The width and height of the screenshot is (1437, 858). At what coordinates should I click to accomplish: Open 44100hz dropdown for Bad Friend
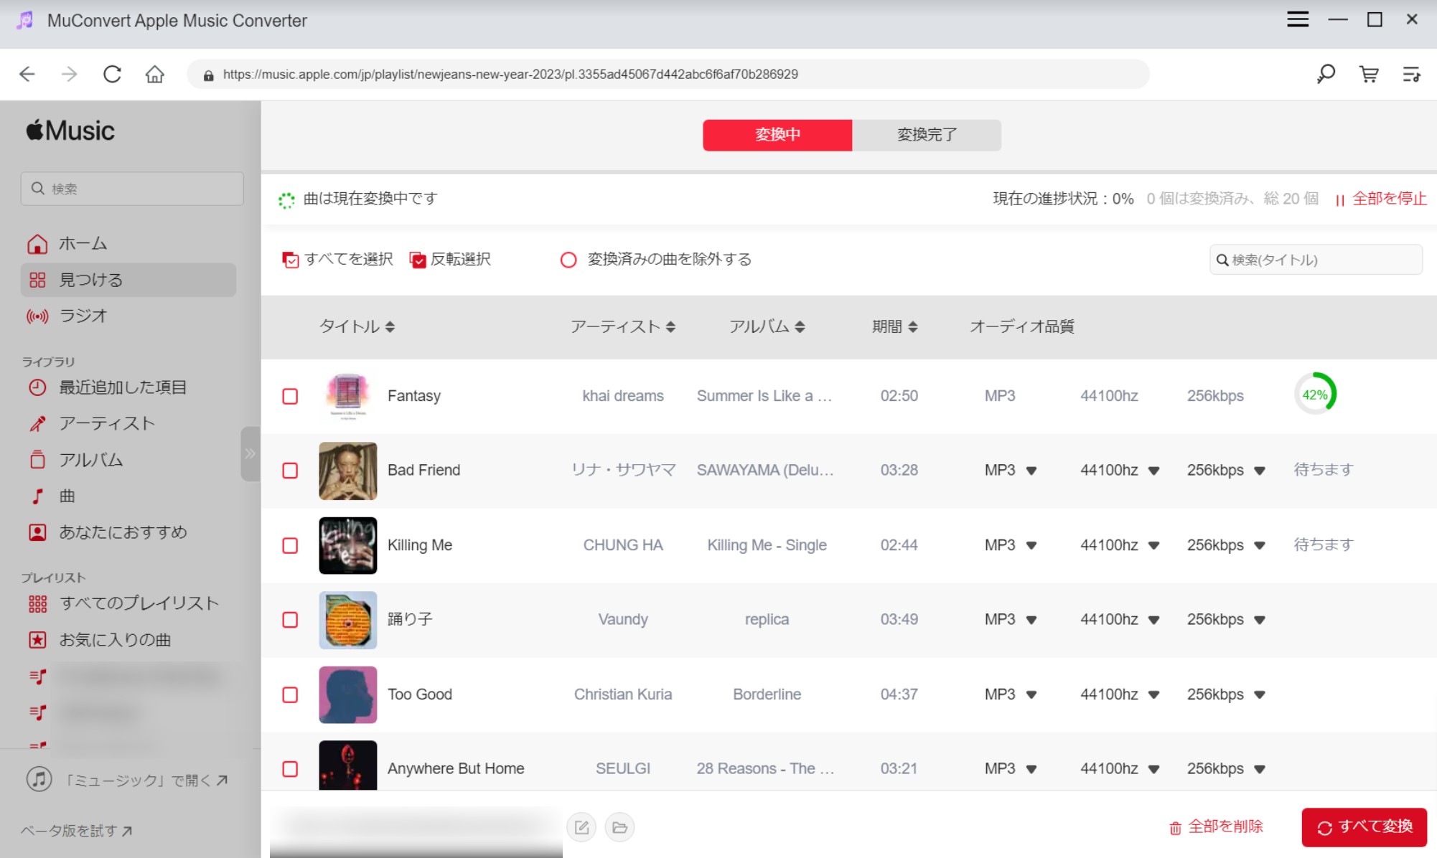pos(1120,471)
